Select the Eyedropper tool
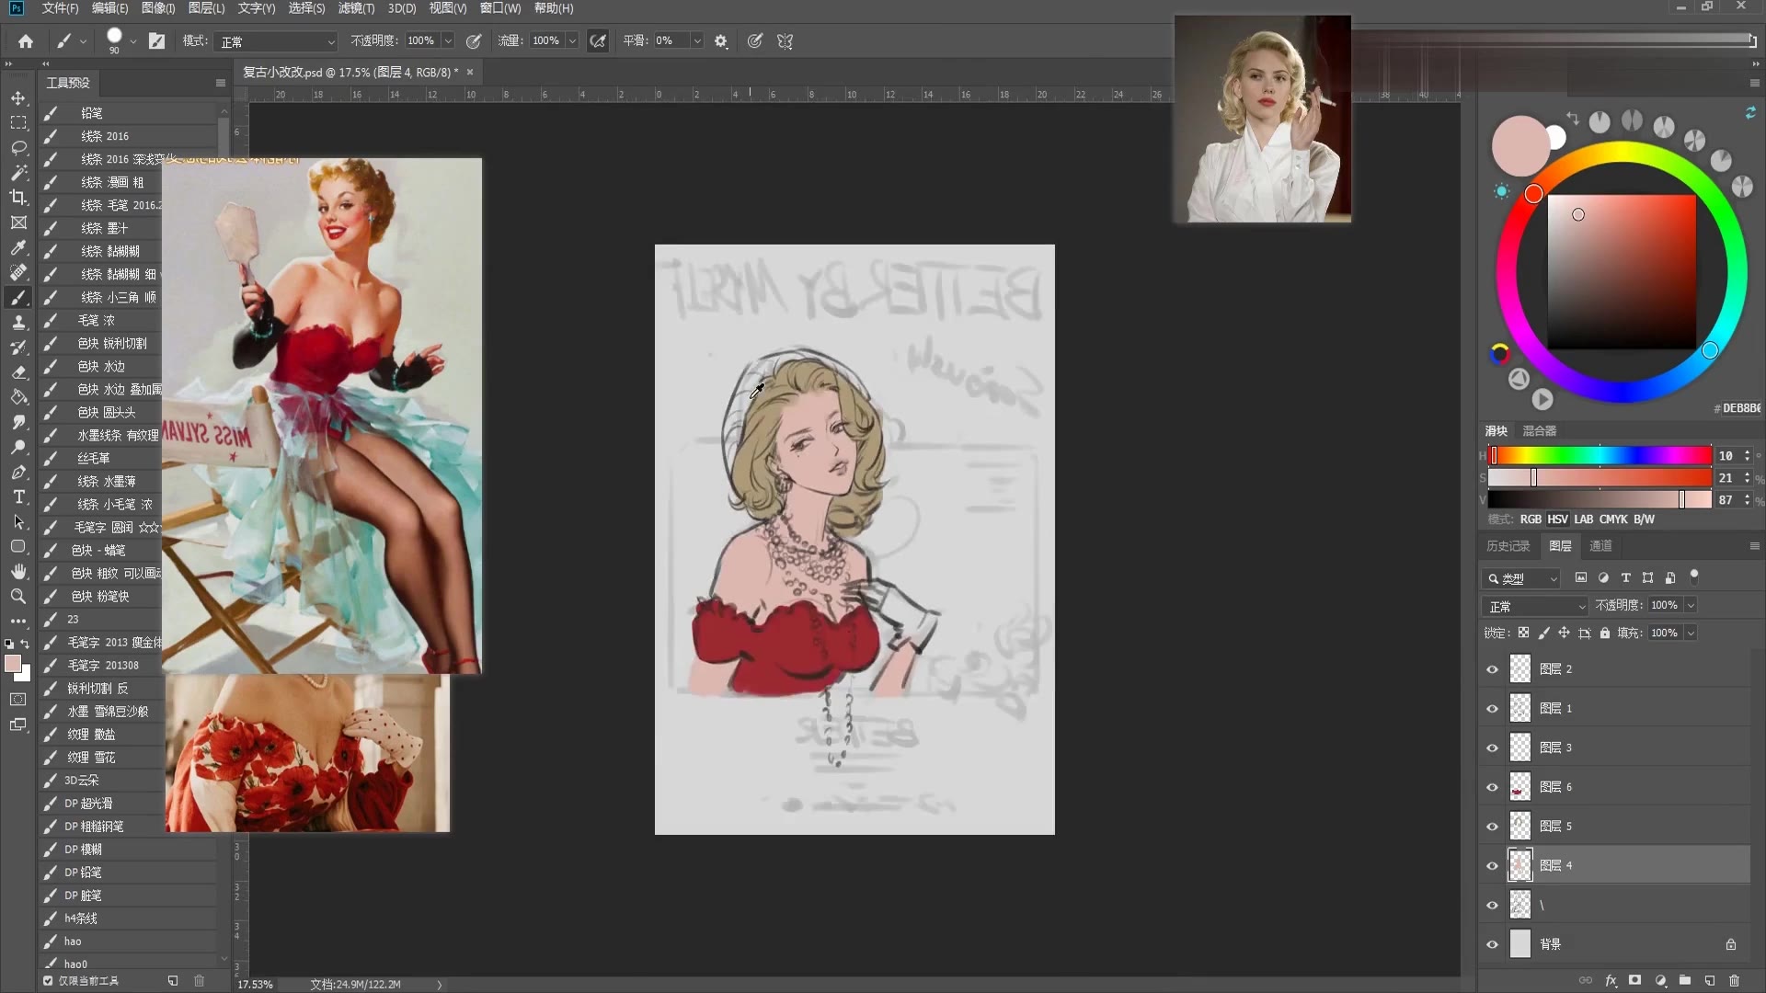Image resolution: width=1766 pixels, height=993 pixels. click(x=18, y=247)
